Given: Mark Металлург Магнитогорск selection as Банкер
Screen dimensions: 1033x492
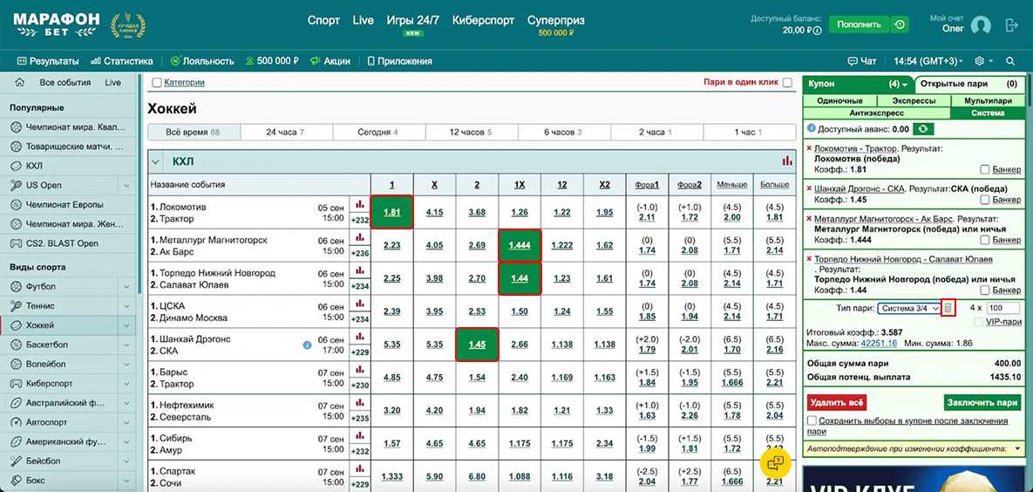Looking at the screenshot, I should point(984,240).
